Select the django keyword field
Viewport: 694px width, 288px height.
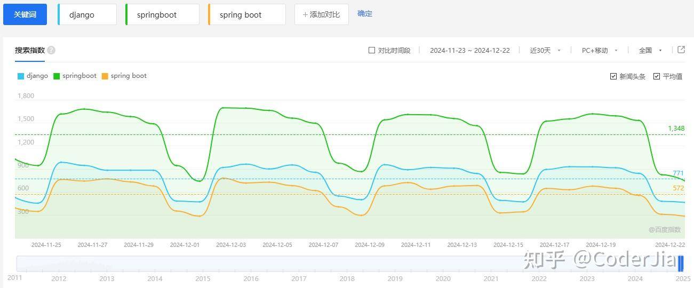tap(87, 14)
